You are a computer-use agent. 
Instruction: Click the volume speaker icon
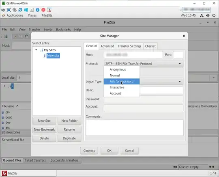[x=208, y=15]
